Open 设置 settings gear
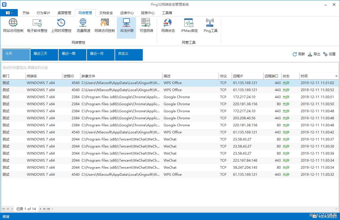Screen dimensions: 340x220 pos(329,54)
